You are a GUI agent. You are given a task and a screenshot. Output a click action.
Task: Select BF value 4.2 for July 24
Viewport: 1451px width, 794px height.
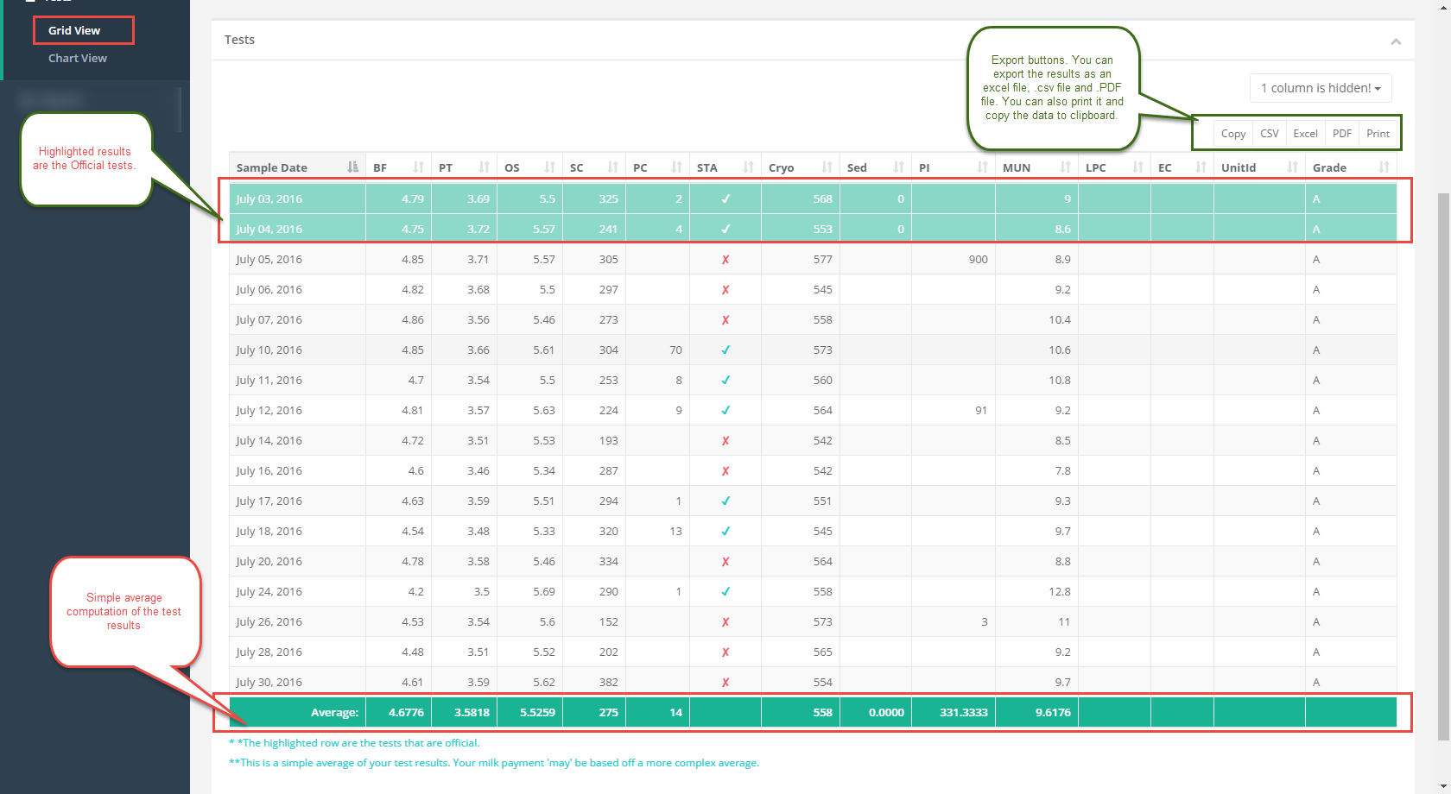coord(415,591)
